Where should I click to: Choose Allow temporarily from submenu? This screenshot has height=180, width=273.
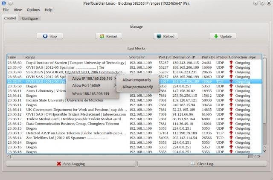click(136, 80)
